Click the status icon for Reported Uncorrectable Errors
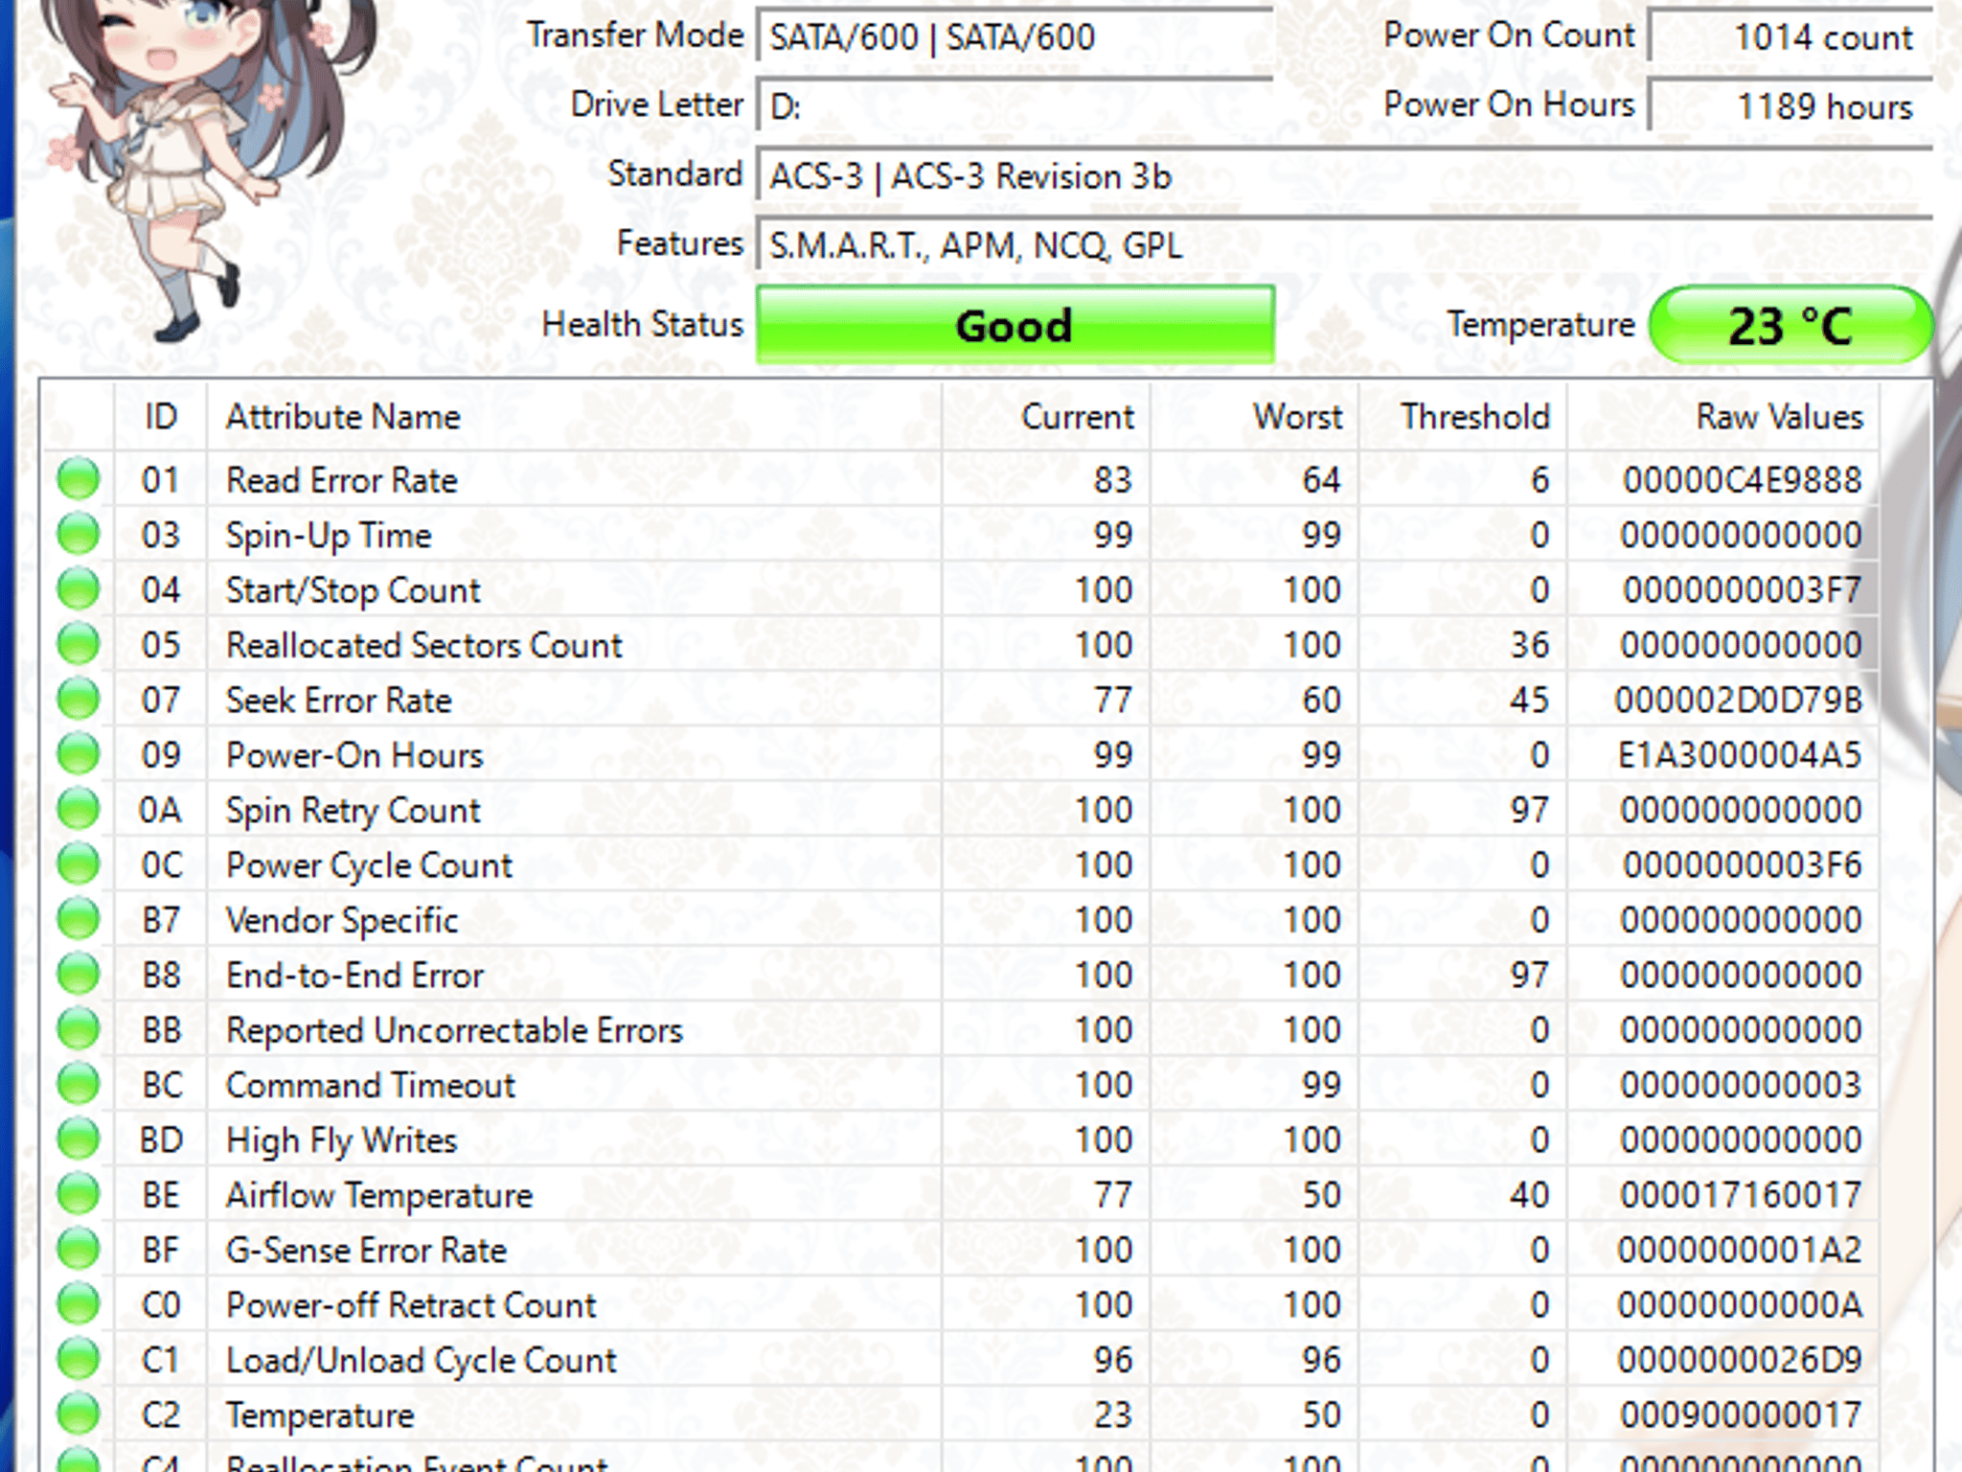 click(79, 1030)
